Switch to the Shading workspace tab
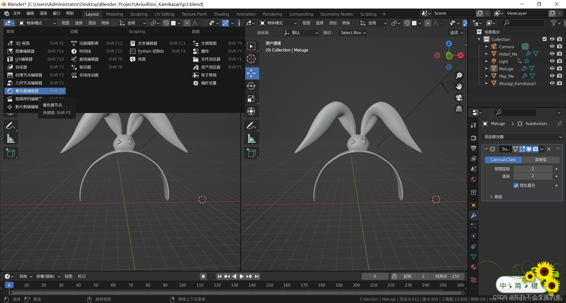The image size is (566, 303). tap(221, 14)
